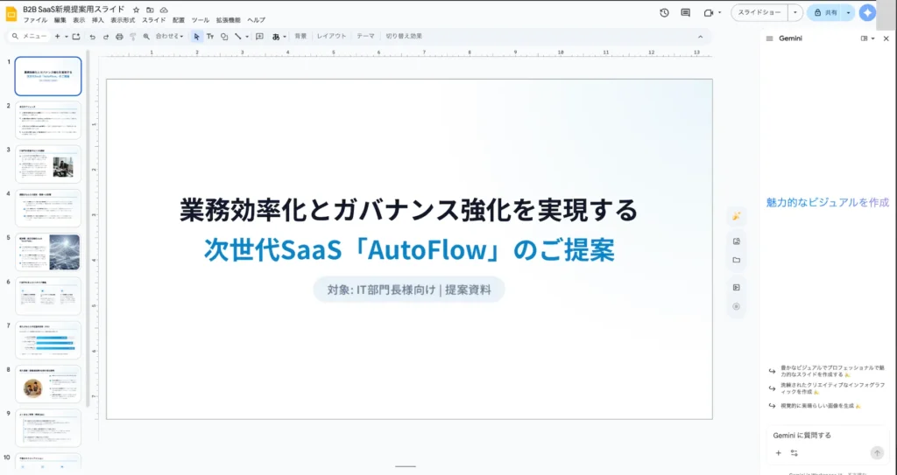Open the 挿入 menu
This screenshot has height=475, width=897.
pyautogui.click(x=98, y=19)
